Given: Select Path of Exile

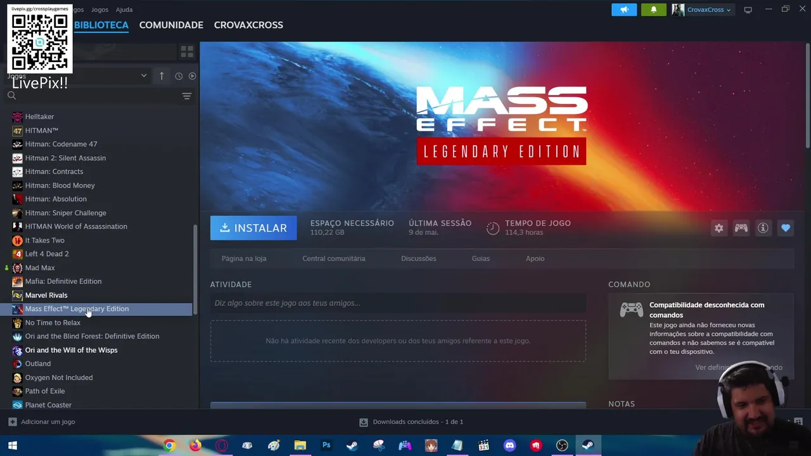Looking at the screenshot, I should 45,391.
